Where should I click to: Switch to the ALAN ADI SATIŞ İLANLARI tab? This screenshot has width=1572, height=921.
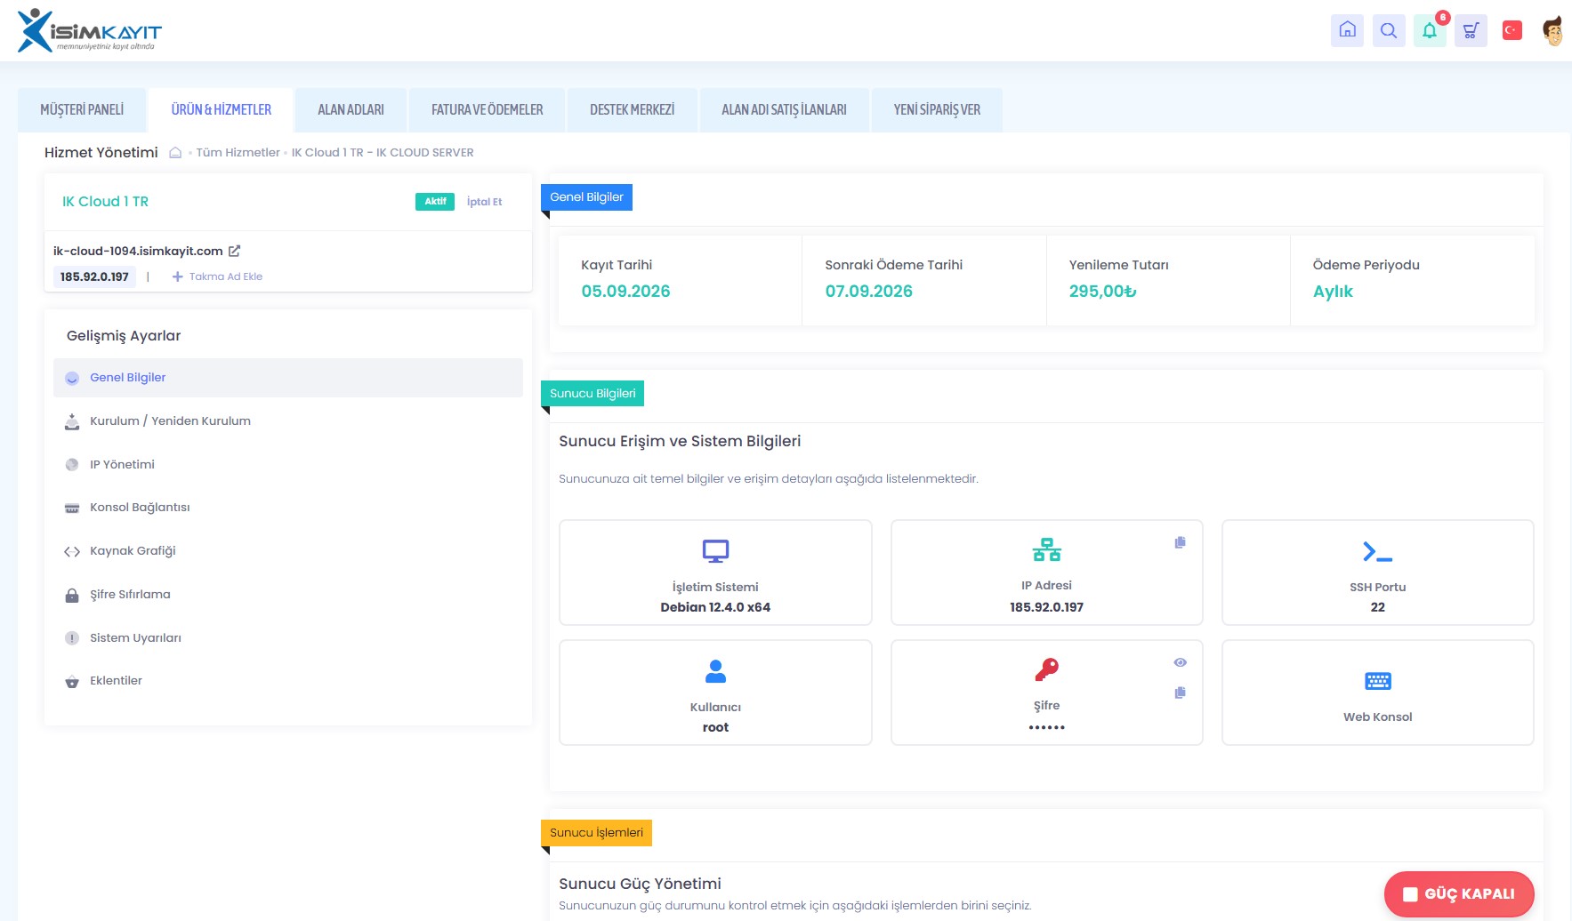click(x=784, y=109)
